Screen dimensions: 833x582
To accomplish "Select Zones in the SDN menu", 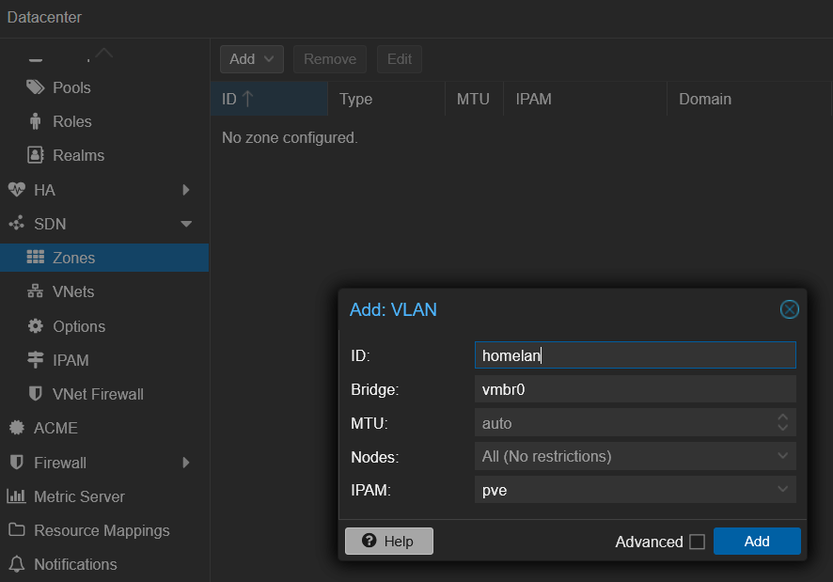I will pyautogui.click(x=73, y=258).
